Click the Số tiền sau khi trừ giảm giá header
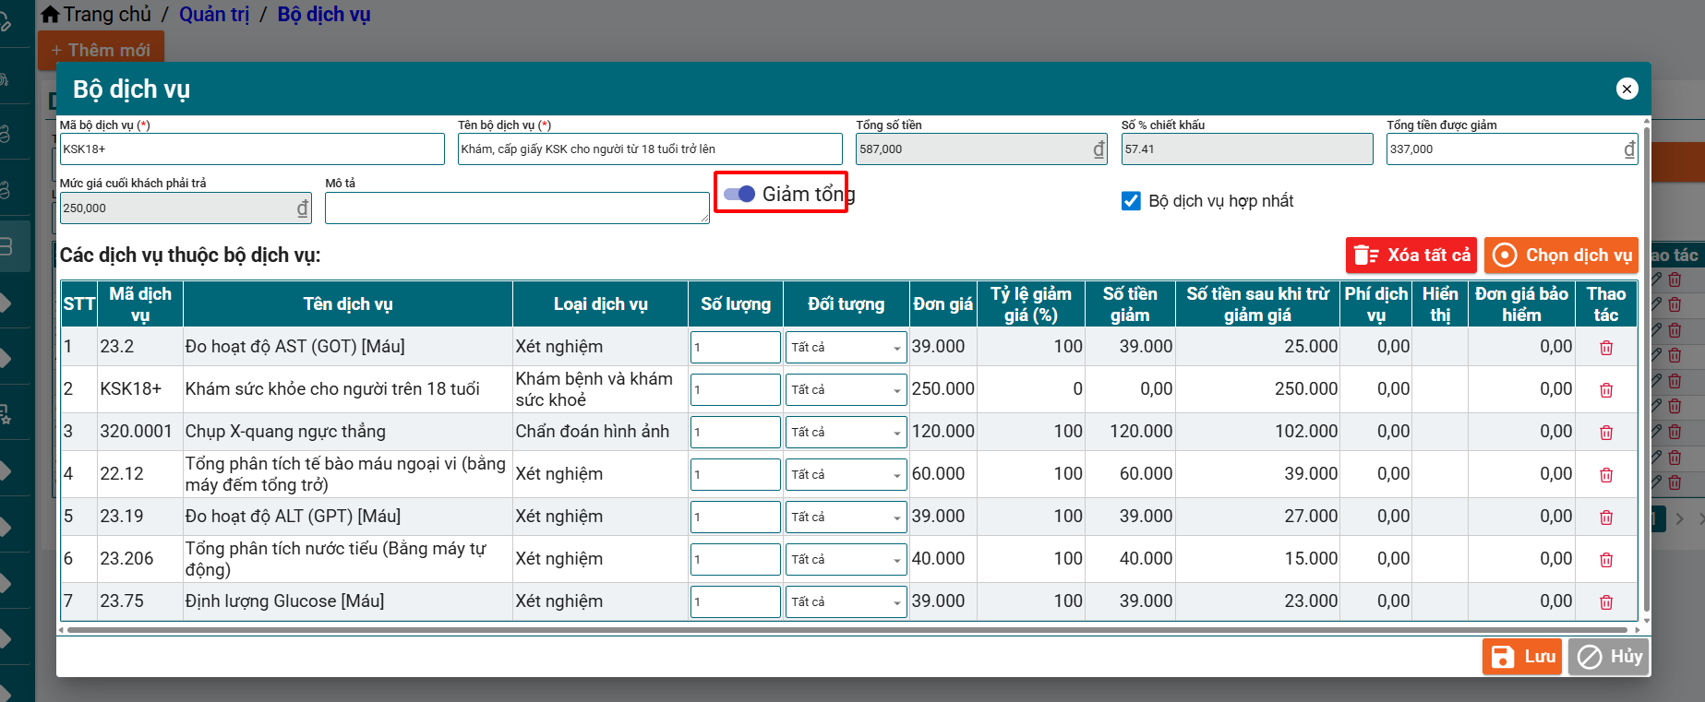This screenshot has height=702, width=1705. [1258, 304]
